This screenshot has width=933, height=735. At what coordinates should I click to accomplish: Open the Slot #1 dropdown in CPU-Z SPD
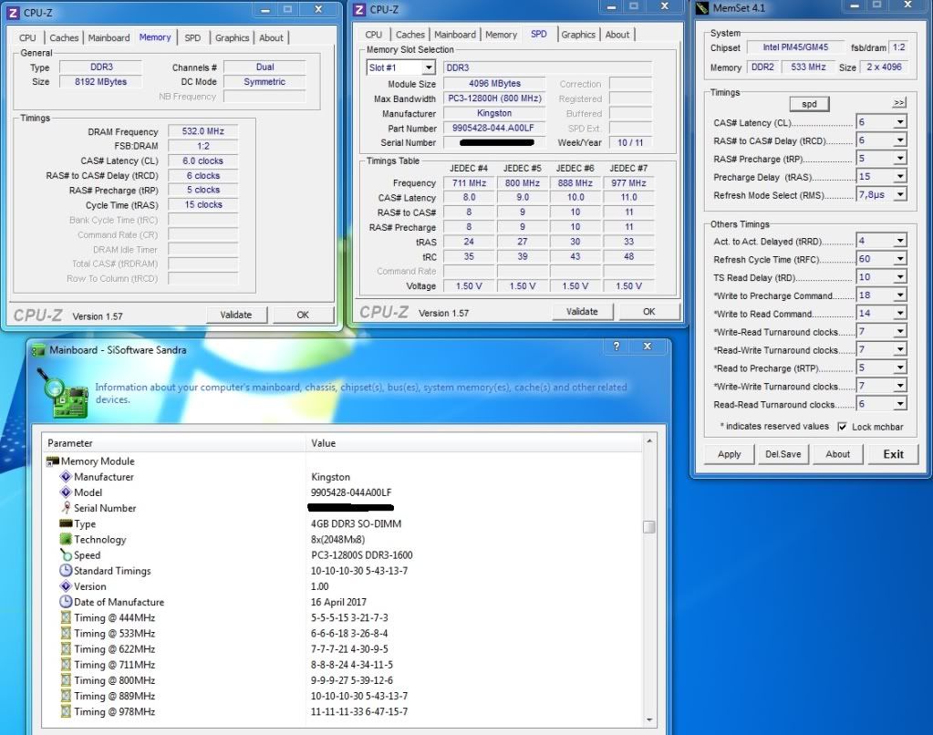coord(429,67)
